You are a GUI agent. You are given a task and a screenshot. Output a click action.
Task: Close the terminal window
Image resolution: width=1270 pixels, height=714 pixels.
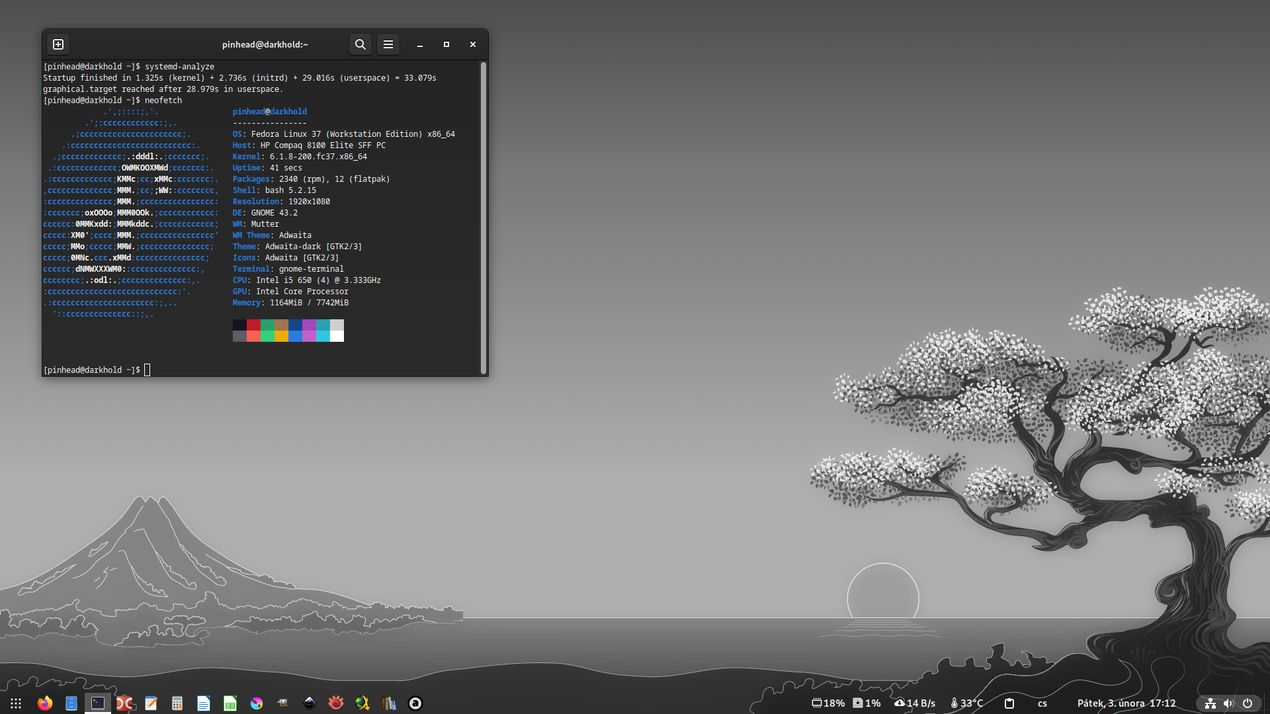472,44
